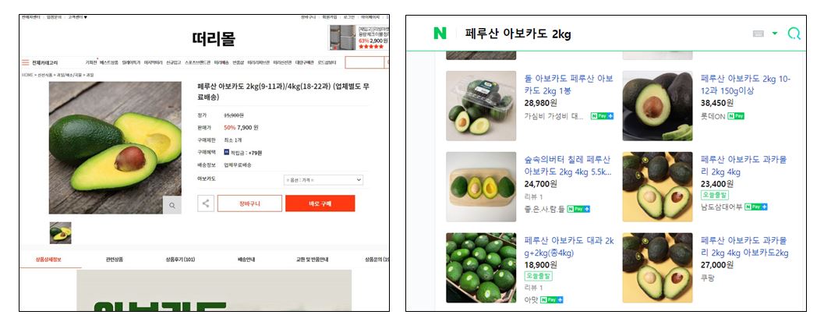Viewport: 824px width, 329px height.
Task: Click the N Pay badge next to 롯데ON
Action: (x=736, y=116)
